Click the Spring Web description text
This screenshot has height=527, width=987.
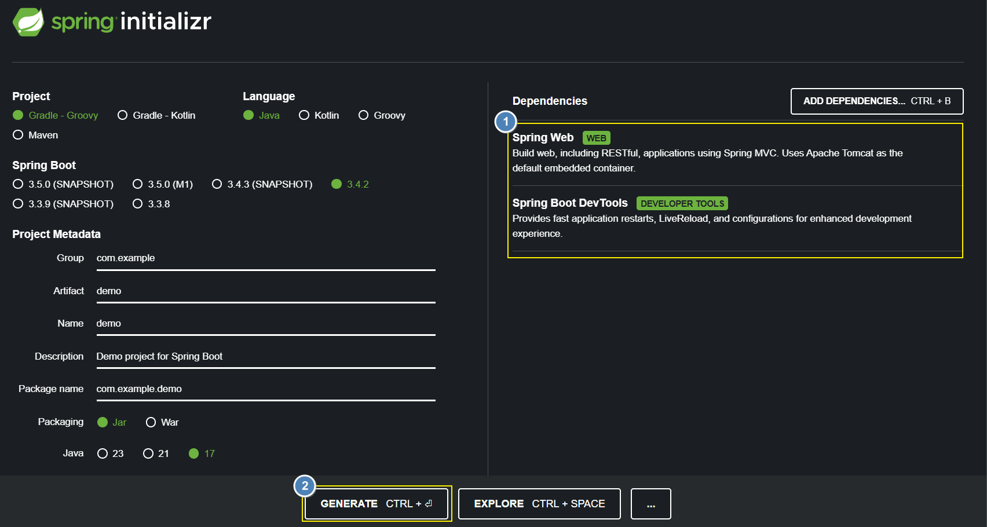click(707, 160)
